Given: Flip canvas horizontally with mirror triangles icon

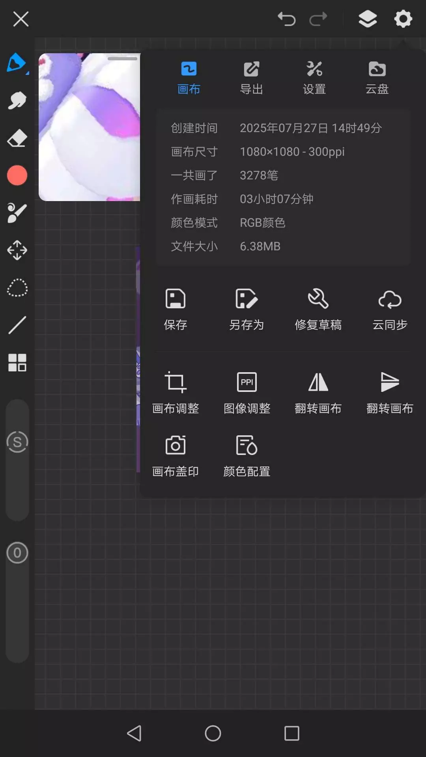Looking at the screenshot, I should 318,393.
